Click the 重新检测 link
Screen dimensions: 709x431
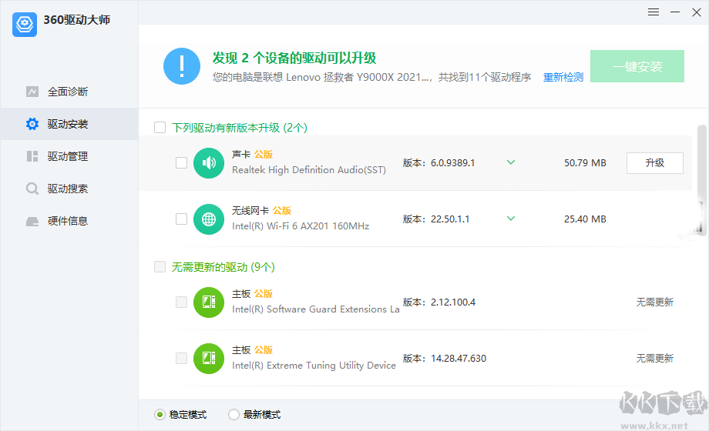(563, 77)
